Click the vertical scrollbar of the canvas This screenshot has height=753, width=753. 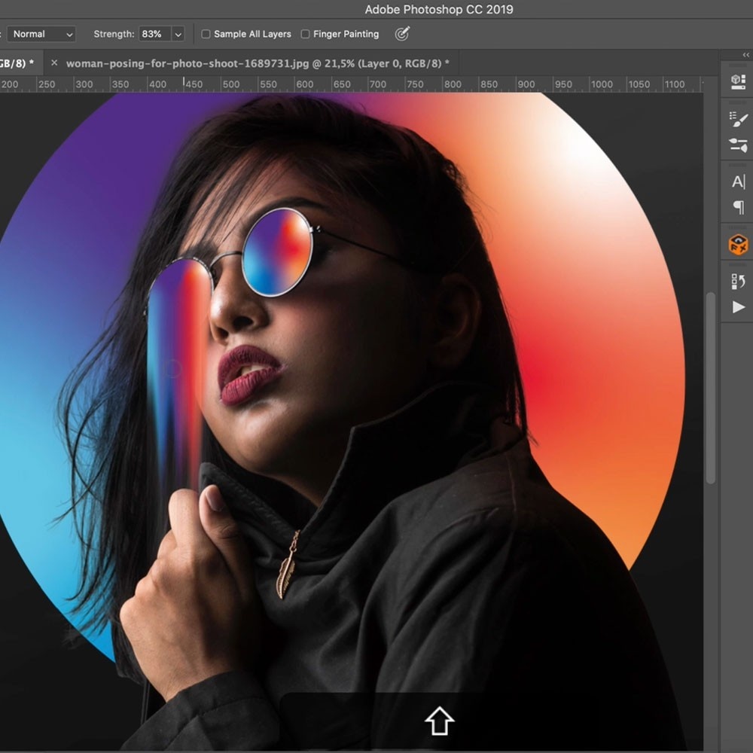point(710,388)
